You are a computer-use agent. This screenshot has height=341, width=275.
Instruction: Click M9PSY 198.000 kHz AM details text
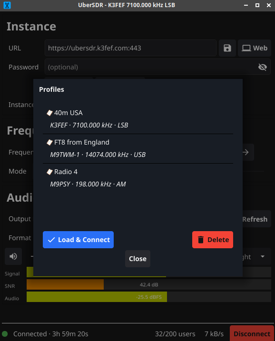tap(88, 184)
